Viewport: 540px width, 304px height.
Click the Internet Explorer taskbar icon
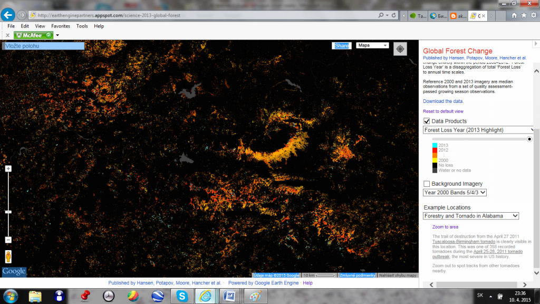(206, 297)
